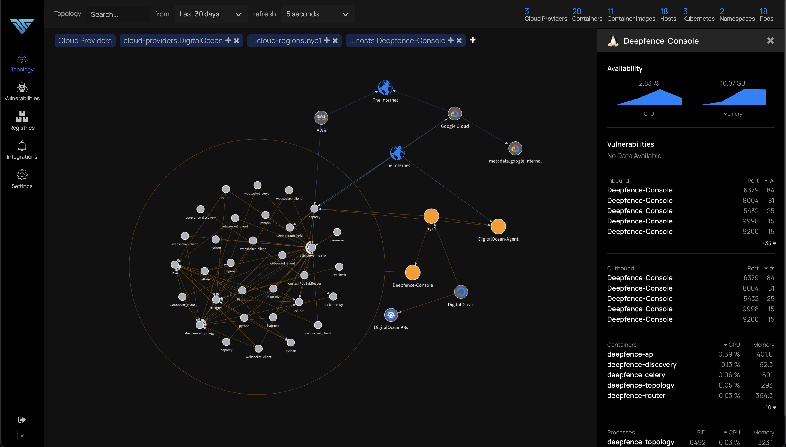This screenshot has height=447, width=786.
Task: Open the Settings sidebar section
Action: [x=22, y=179]
